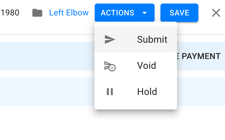The width and height of the screenshot is (225, 140).
Task: Click the gray folder icon beside Left Elbow
Action: pyautogui.click(x=37, y=13)
